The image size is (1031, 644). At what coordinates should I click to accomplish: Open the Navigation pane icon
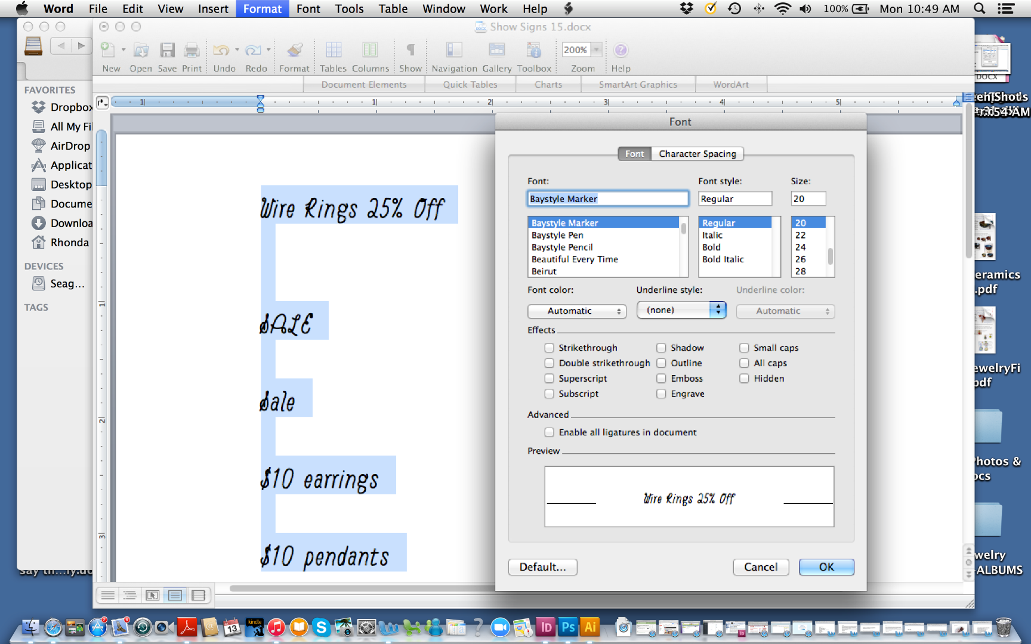pyautogui.click(x=453, y=54)
